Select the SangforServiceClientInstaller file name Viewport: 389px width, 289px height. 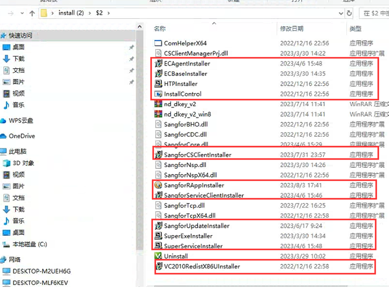(204, 196)
